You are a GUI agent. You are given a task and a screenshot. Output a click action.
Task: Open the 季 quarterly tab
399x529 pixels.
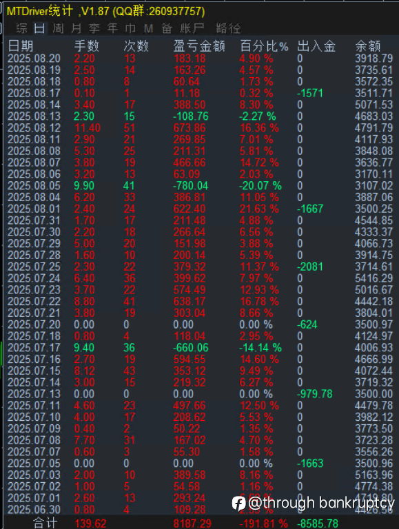pos(94,28)
